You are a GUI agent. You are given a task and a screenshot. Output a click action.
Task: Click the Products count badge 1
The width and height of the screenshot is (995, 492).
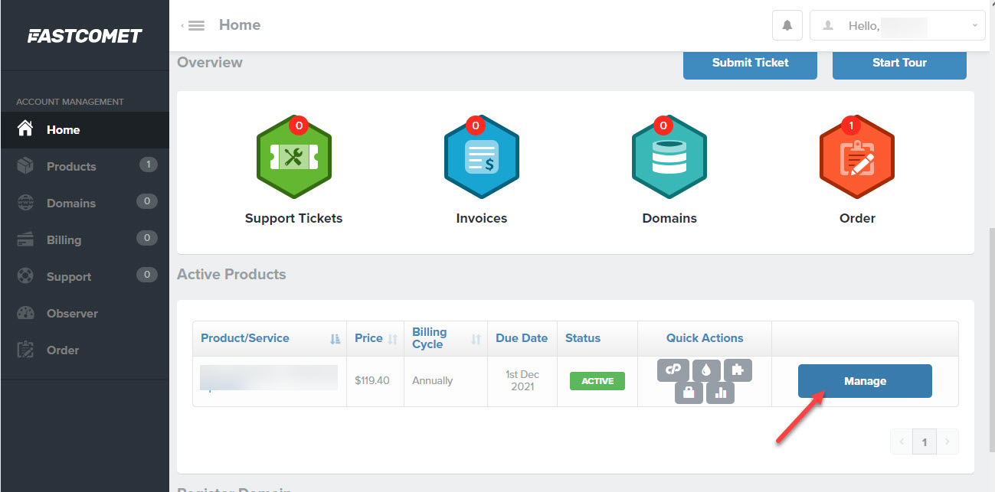(x=149, y=165)
